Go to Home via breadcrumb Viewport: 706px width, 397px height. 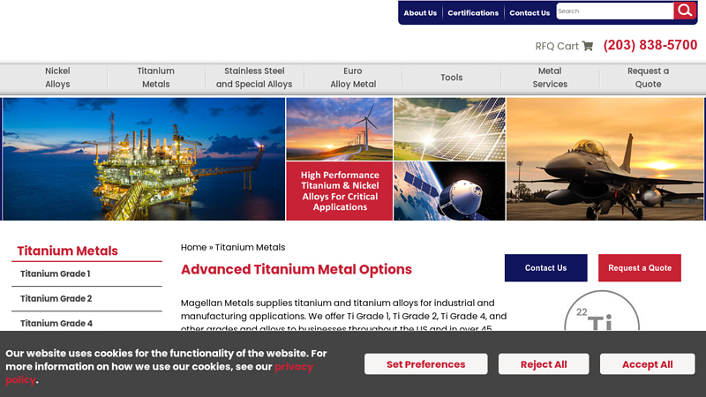[193, 247]
